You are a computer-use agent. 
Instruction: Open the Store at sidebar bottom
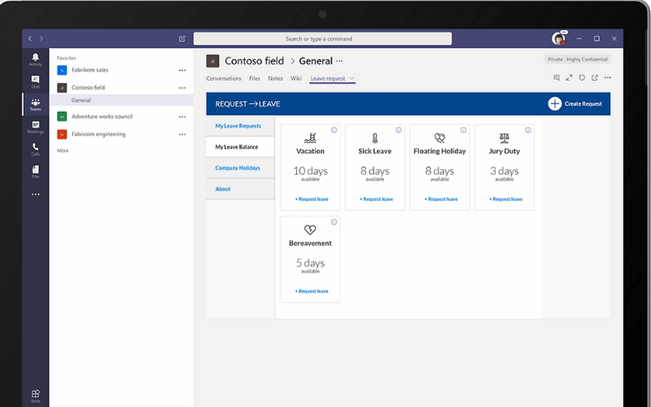click(x=36, y=396)
